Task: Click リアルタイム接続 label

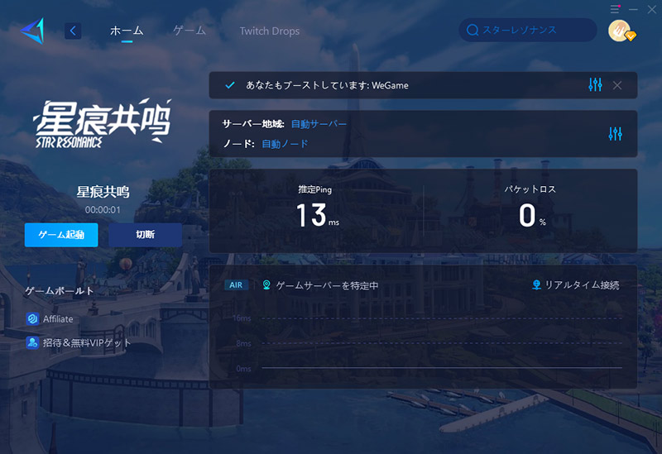Action: (x=582, y=285)
